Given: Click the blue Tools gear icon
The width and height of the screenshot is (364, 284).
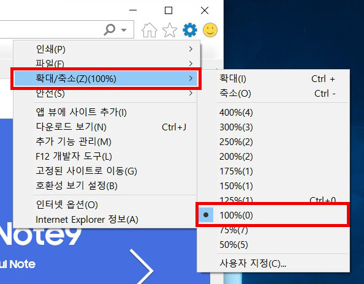Looking at the screenshot, I should click(x=190, y=30).
